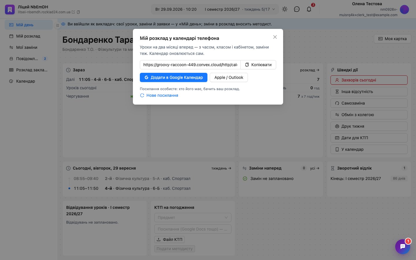This screenshot has height=260, width=416.
Task: Generate new link via Нове посилання
Action: tap(159, 95)
